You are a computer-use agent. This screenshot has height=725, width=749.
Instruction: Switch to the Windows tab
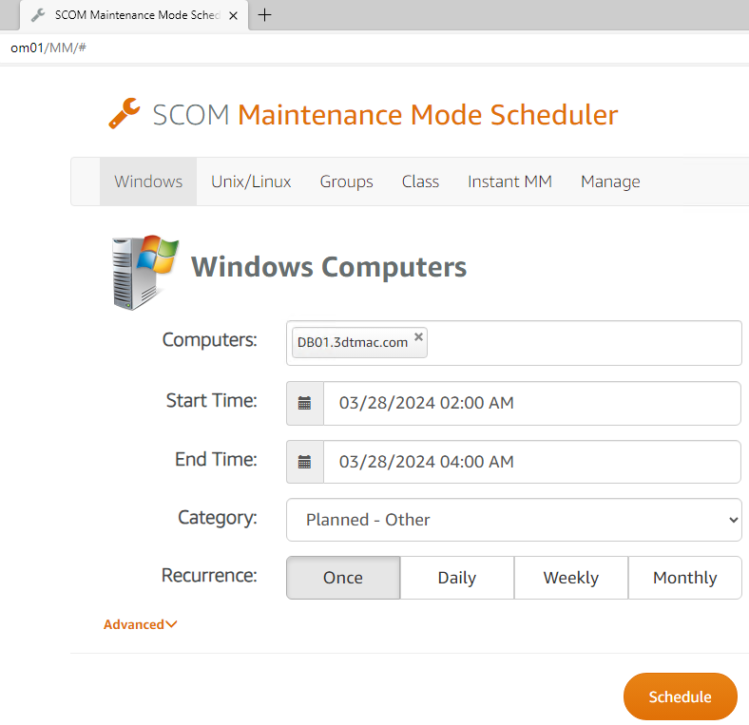coord(148,181)
